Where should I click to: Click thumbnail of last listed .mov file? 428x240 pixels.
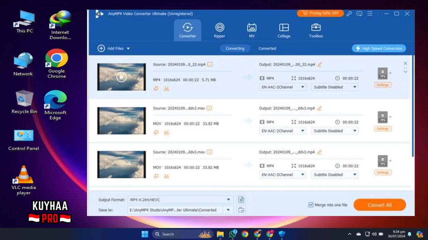pyautogui.click(x=121, y=164)
